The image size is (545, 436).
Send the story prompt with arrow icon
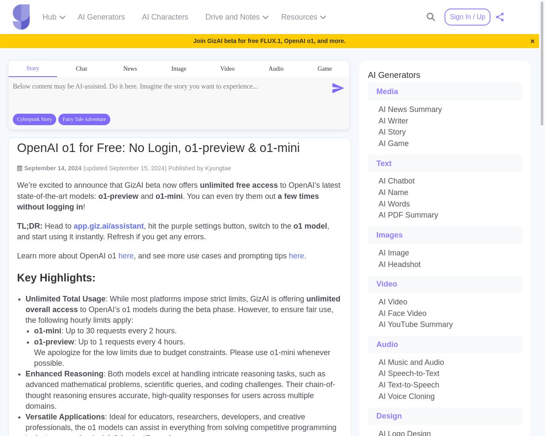point(338,88)
